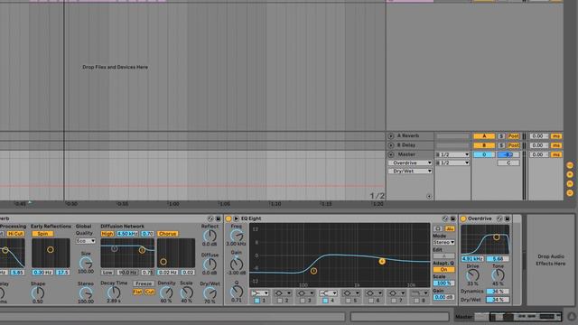Screen dimensions: 578x325
Task: Open EQ Eight hot-swap preset icon
Action: tap(445, 218)
